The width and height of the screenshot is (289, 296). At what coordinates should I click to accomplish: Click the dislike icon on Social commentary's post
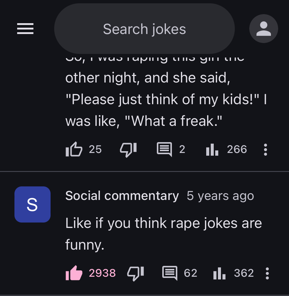point(135,273)
